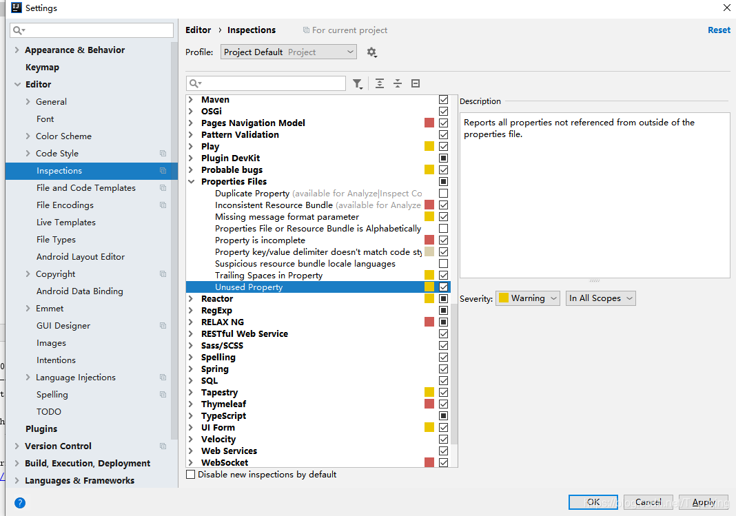Click the project-scope icon beside File and Code Templates
The height and width of the screenshot is (516, 736).
tap(163, 187)
